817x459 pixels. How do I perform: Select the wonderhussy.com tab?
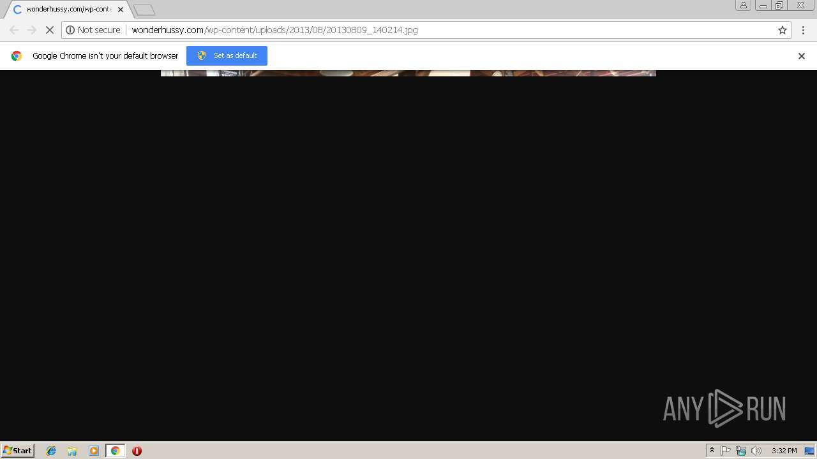click(68, 10)
